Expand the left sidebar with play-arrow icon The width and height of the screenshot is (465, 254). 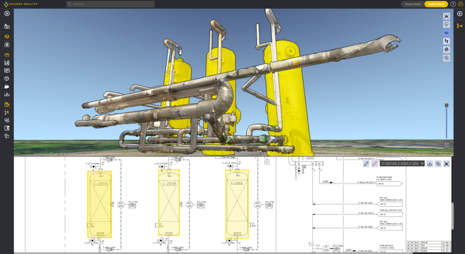pyautogui.click(x=7, y=14)
